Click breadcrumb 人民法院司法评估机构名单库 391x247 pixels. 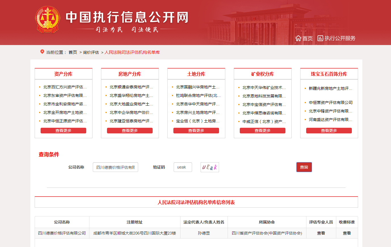pyautogui.click(x=132, y=52)
